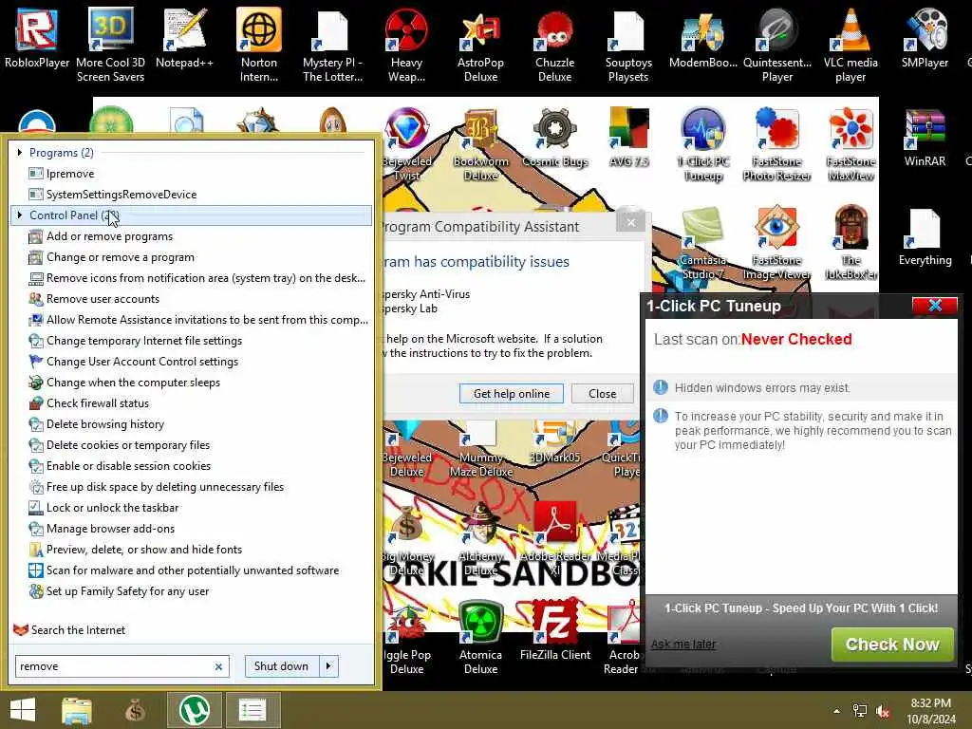
Task: Open Set up Family Safety entry
Action: (127, 591)
